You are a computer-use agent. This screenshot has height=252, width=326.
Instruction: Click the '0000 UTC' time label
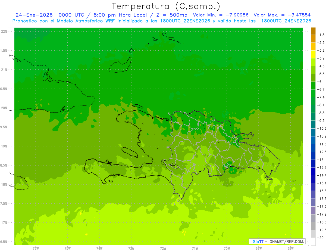coord(71,15)
